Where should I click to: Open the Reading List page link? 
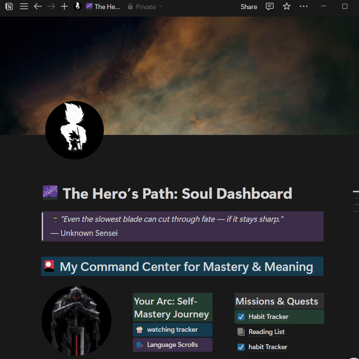point(267,332)
